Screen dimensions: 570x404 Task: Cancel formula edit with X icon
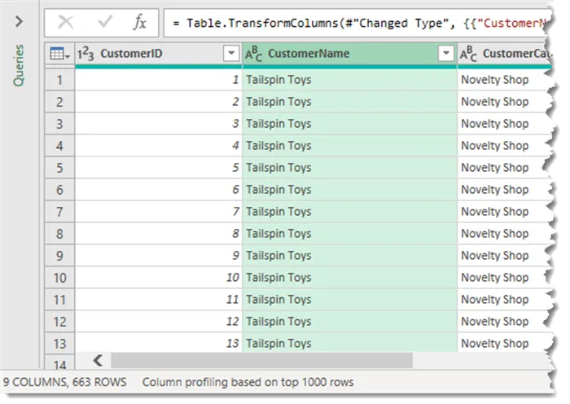pos(66,23)
